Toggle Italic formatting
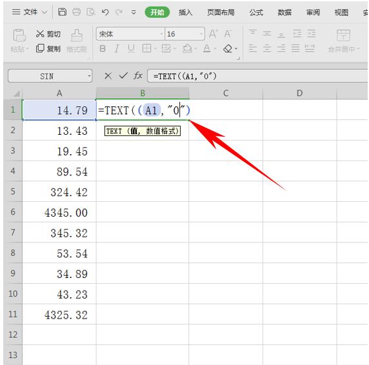The image size is (369, 365). [x=116, y=48]
